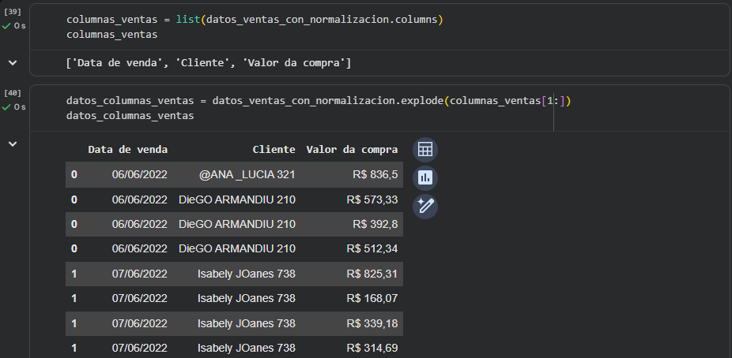Place cursor in the explode code line

(316, 101)
